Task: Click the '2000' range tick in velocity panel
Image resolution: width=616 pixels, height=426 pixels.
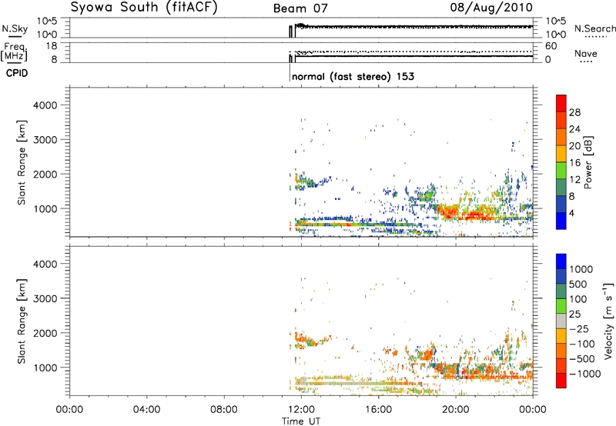Action: (45, 333)
